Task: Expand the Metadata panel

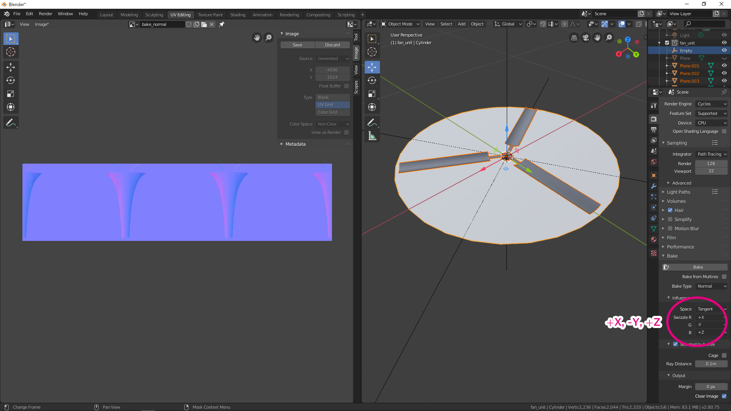Action: click(x=295, y=144)
